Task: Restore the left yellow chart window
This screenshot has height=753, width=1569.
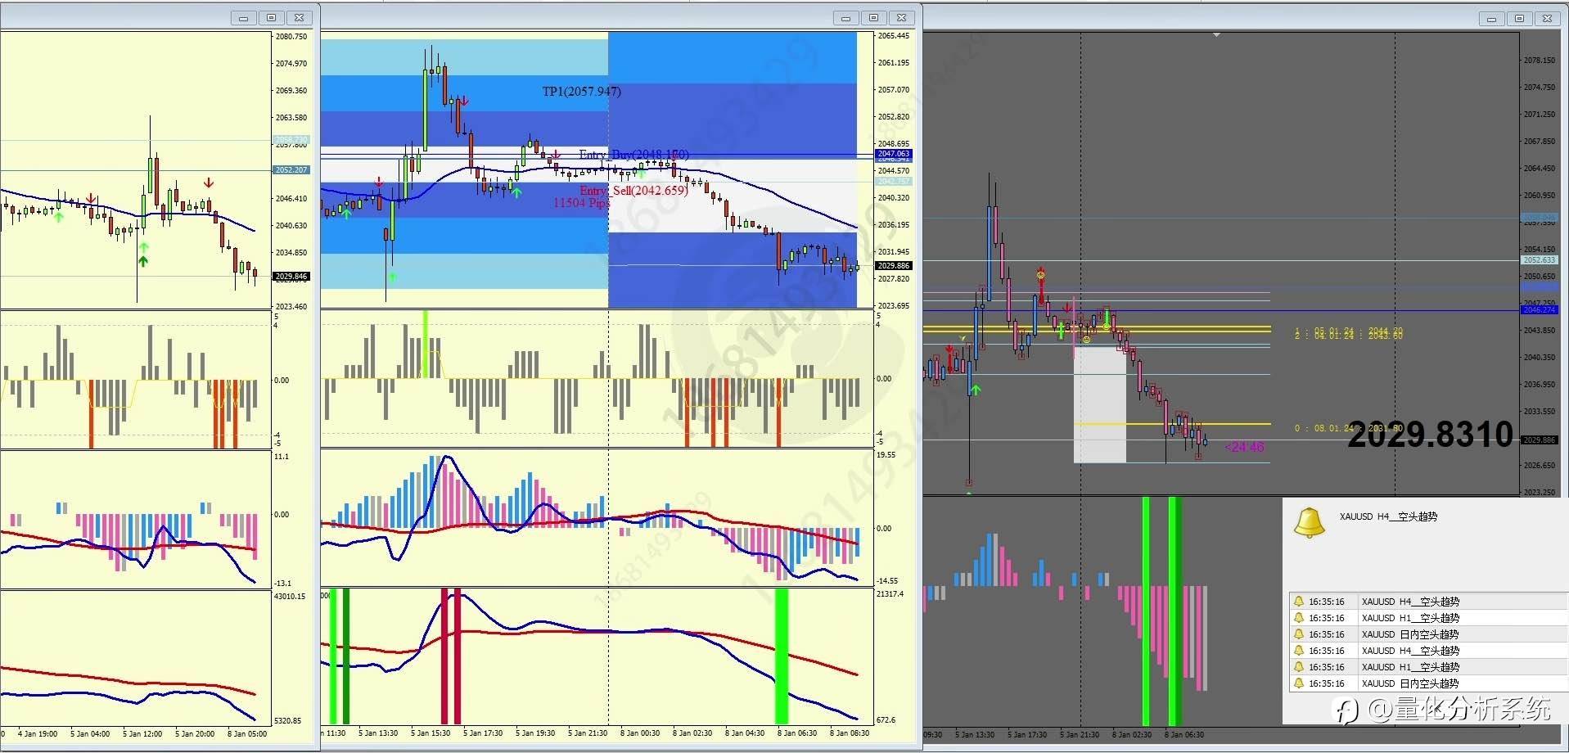Action: 271,17
